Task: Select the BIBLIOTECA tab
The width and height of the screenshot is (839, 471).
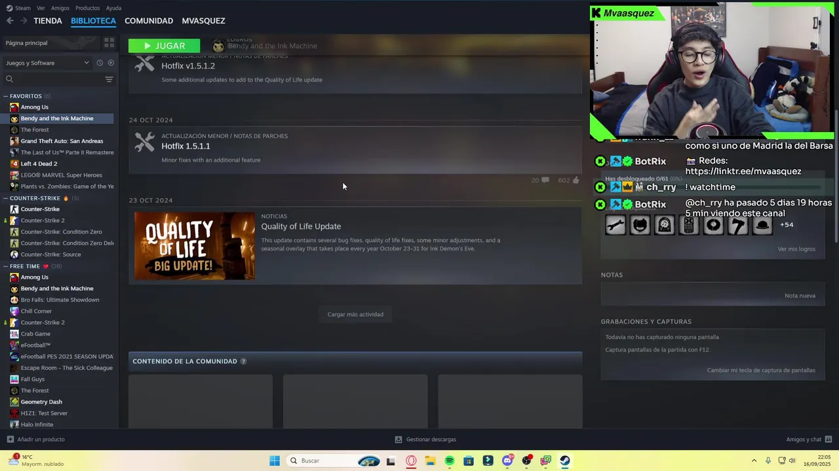Action: pyautogui.click(x=93, y=21)
